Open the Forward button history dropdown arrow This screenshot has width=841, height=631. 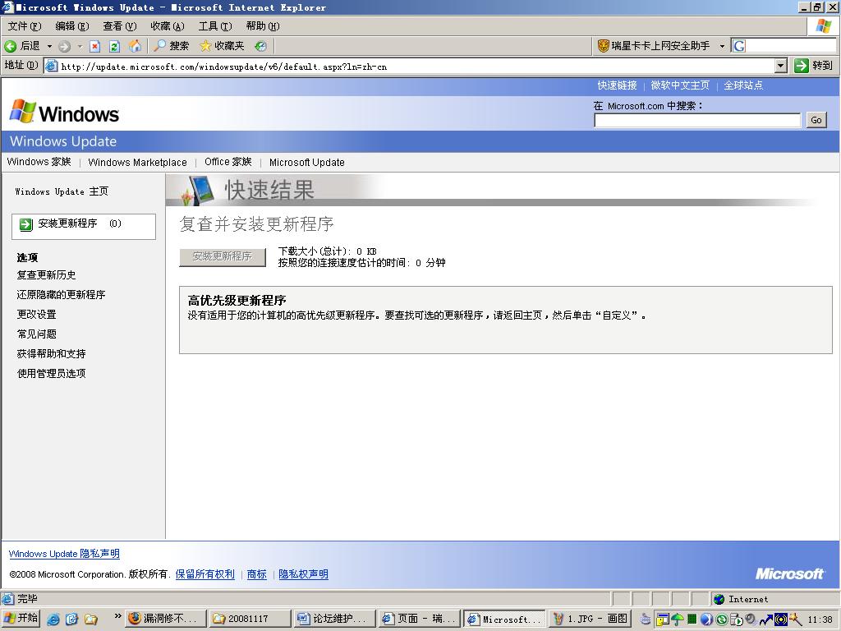pos(80,46)
